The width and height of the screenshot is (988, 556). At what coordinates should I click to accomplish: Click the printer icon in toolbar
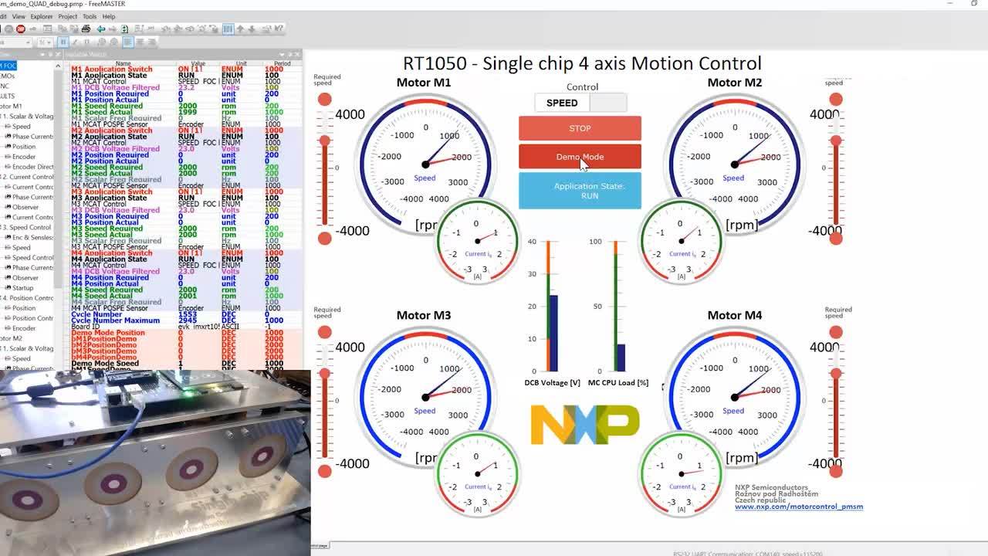tap(86, 29)
